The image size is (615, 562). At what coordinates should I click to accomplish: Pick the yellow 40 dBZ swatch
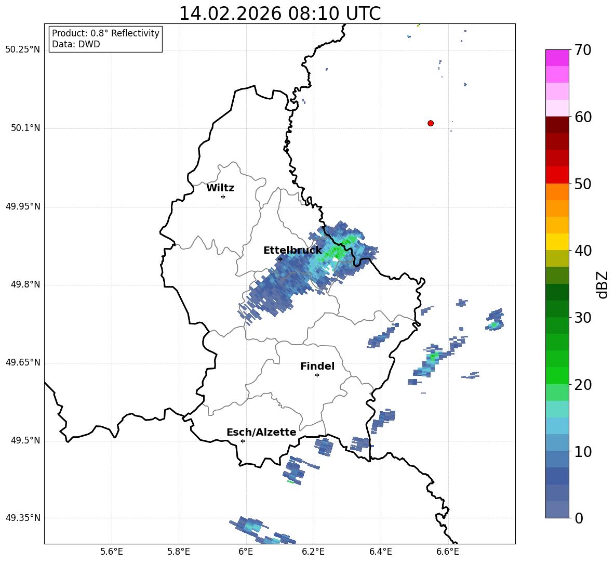coord(557,242)
